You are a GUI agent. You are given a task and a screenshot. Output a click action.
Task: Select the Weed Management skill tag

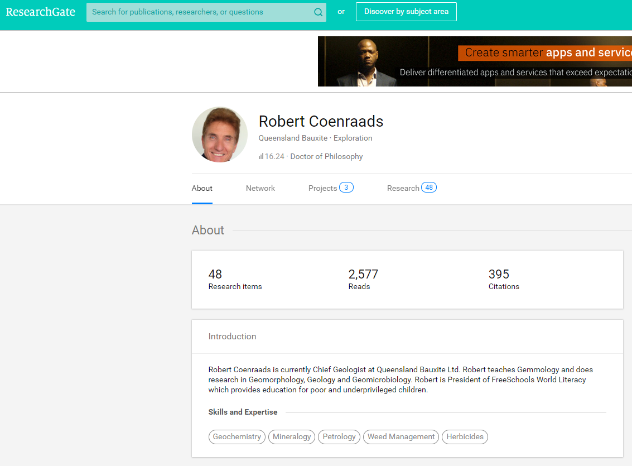[x=401, y=437]
